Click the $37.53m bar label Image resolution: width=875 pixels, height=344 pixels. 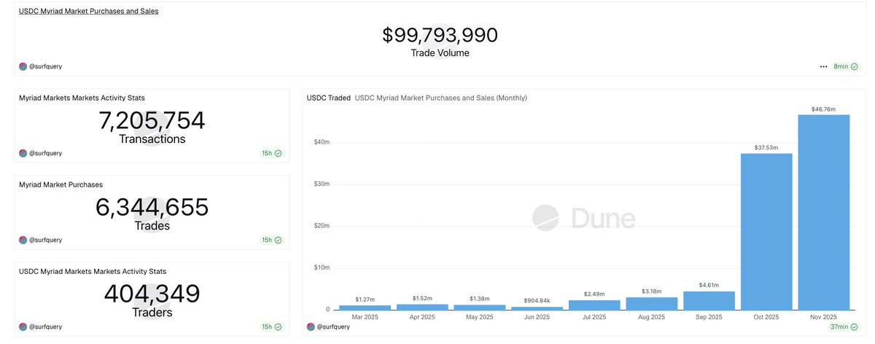coord(766,148)
